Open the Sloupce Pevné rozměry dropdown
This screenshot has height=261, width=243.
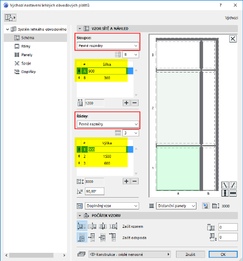coord(108,45)
